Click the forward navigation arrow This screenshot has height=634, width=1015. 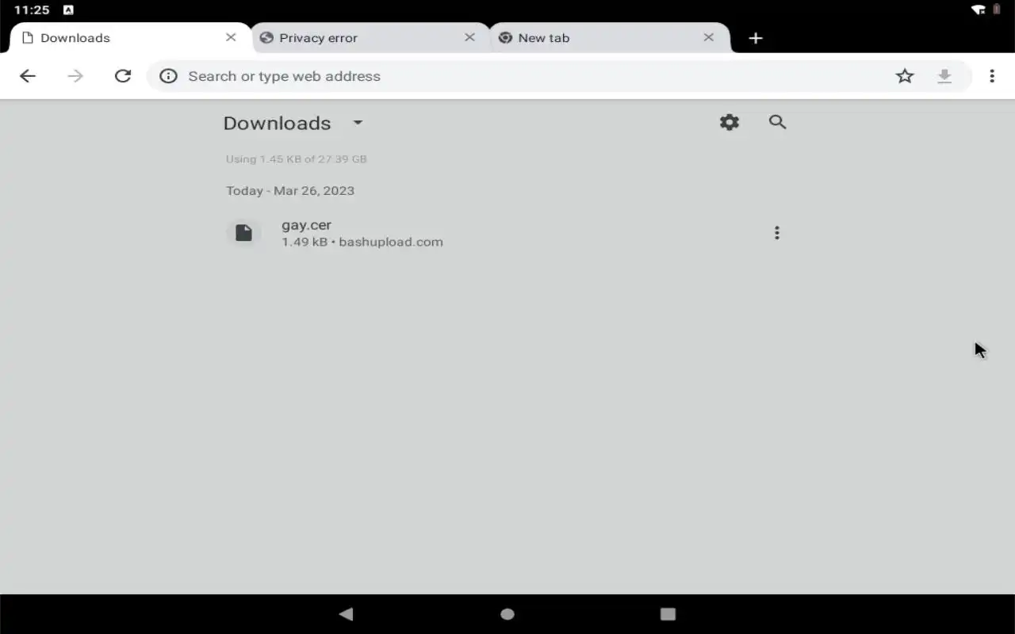[75, 76]
